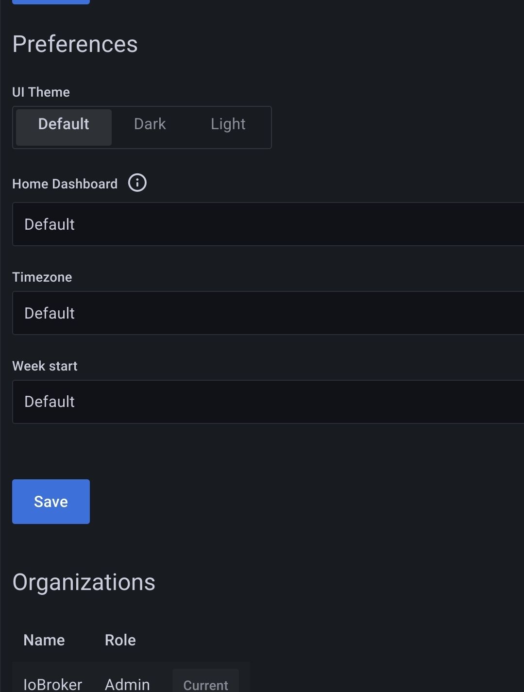Click the Preferences section heading

[75, 44]
